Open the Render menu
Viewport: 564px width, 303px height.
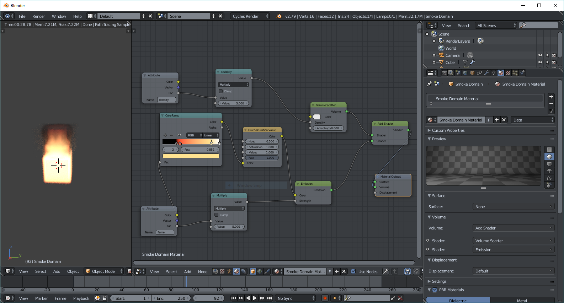click(x=38, y=16)
